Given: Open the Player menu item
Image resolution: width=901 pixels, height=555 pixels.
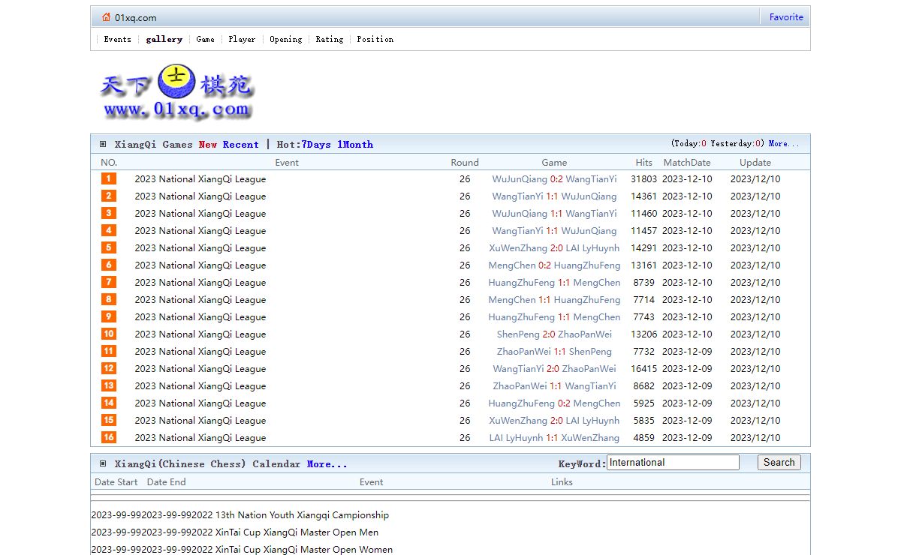Looking at the screenshot, I should (242, 39).
